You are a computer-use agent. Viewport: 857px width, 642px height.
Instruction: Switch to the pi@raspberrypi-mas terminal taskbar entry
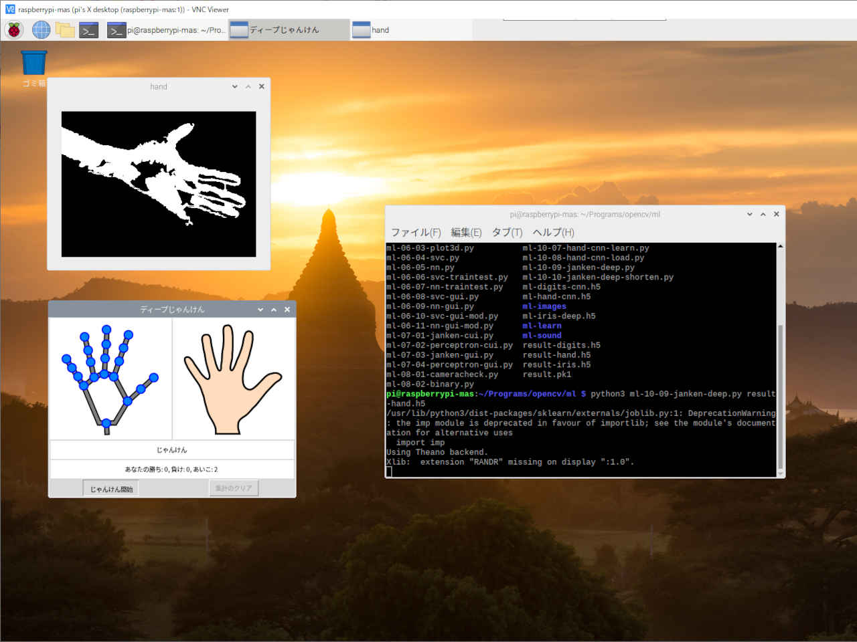(166, 30)
